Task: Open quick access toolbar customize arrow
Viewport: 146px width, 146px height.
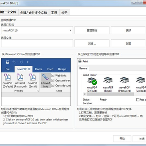Action: point(28,62)
